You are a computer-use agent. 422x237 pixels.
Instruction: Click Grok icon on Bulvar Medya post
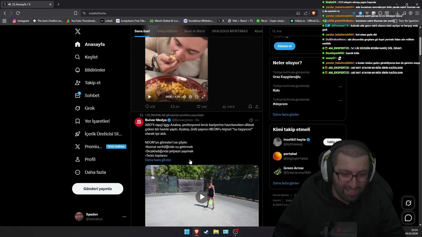click(251, 120)
